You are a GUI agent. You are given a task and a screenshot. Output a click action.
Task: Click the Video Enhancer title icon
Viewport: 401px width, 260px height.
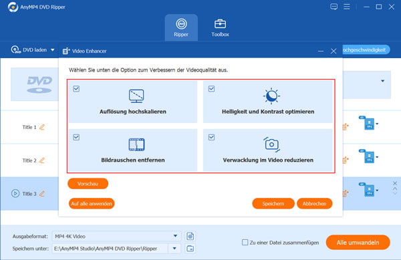click(x=66, y=51)
